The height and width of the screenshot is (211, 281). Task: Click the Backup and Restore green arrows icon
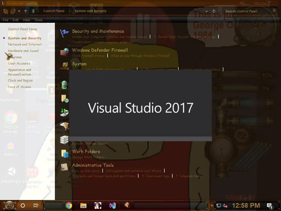click(64, 112)
